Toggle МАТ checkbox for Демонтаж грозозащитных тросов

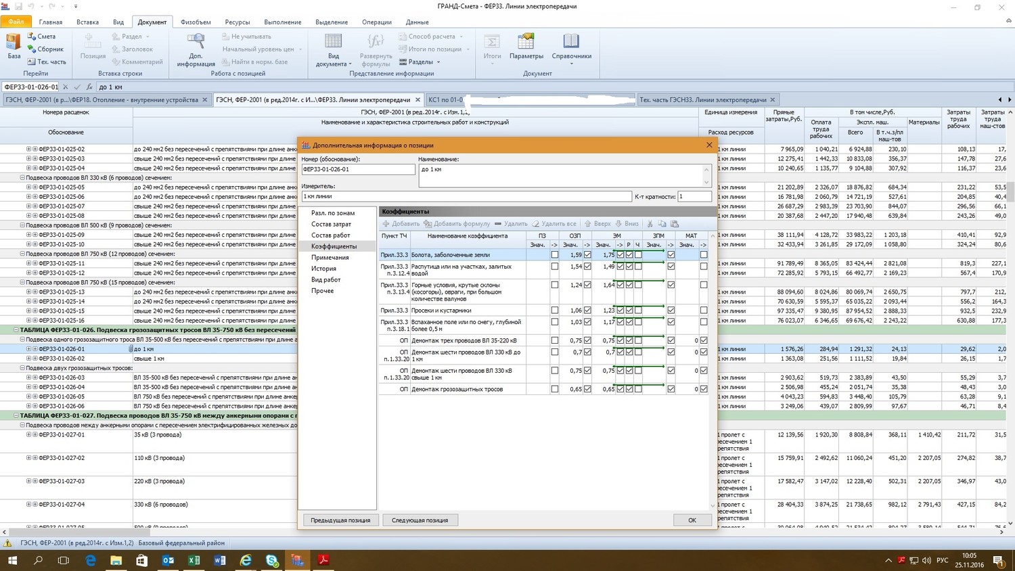coord(704,389)
